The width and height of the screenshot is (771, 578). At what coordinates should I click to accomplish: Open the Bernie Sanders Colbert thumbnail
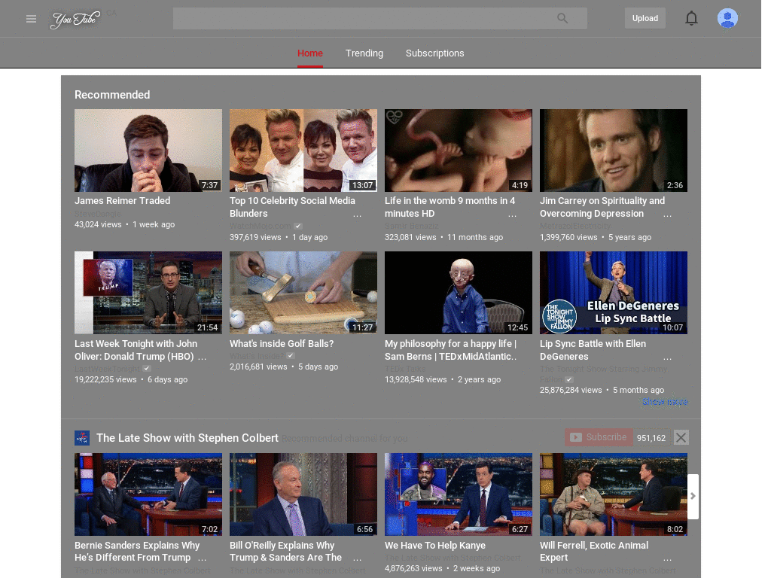[148, 494]
